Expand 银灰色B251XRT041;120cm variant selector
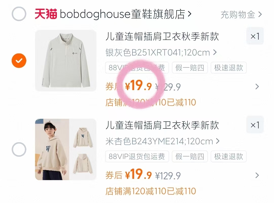 point(161,52)
